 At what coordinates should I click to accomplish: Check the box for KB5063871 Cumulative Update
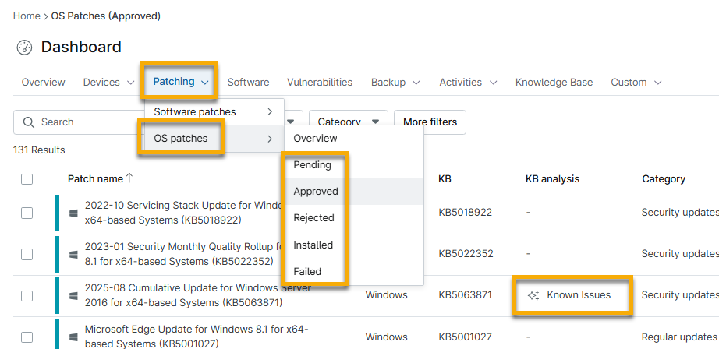coord(27,296)
